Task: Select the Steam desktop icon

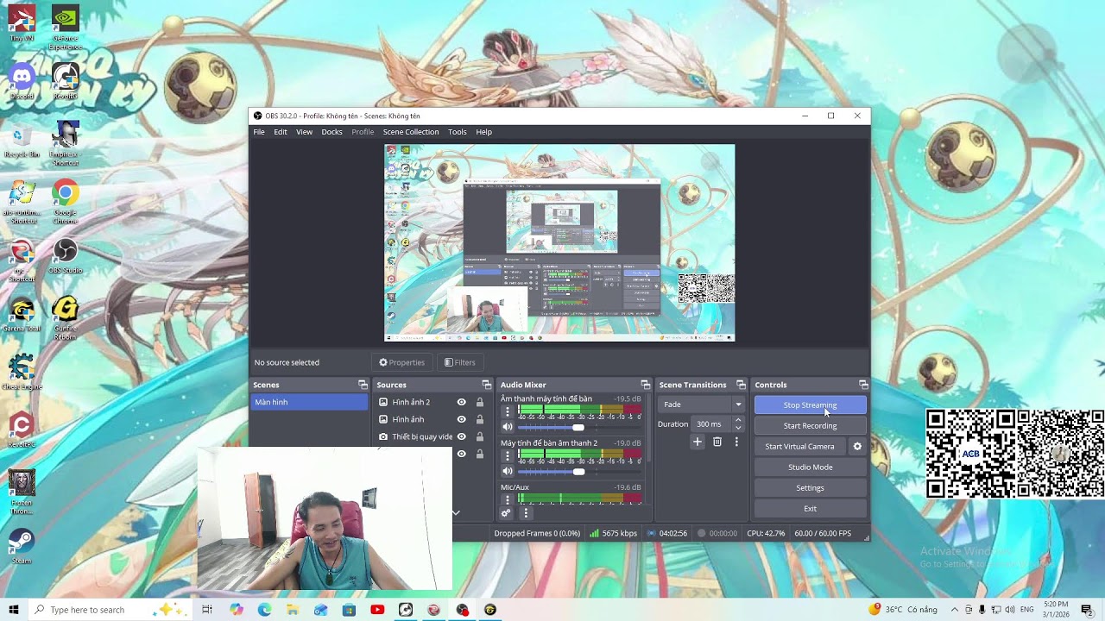Action: pyautogui.click(x=22, y=547)
